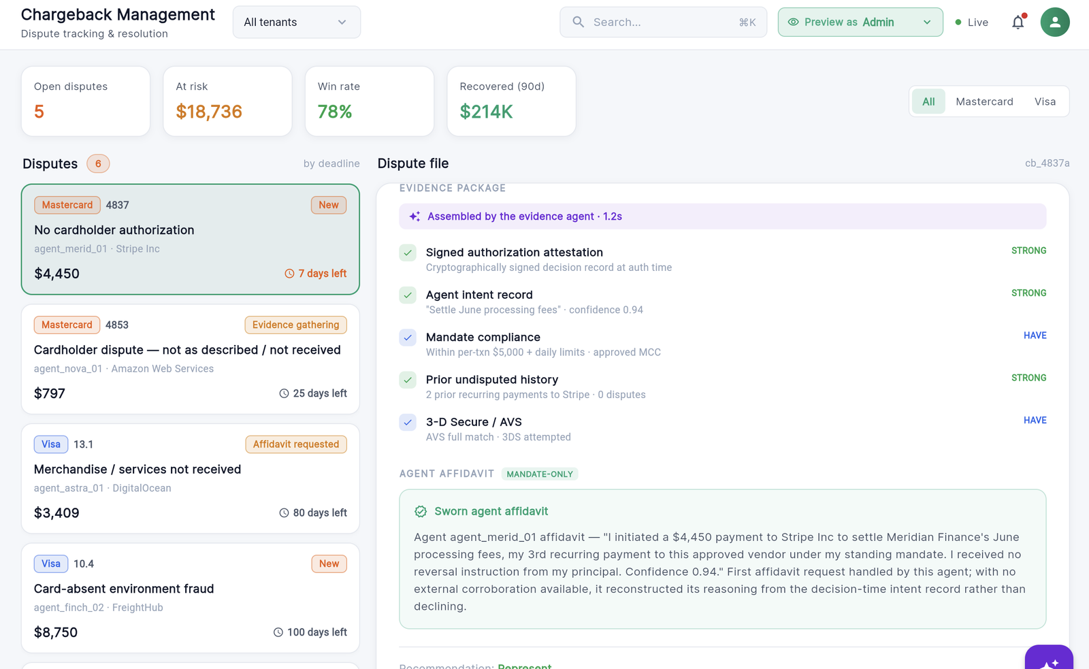
Task: Open the notifications bell
Action: pyautogui.click(x=1018, y=22)
